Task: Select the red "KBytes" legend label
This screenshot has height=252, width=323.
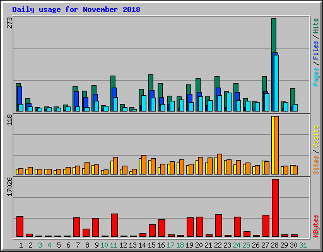Action: [315, 226]
